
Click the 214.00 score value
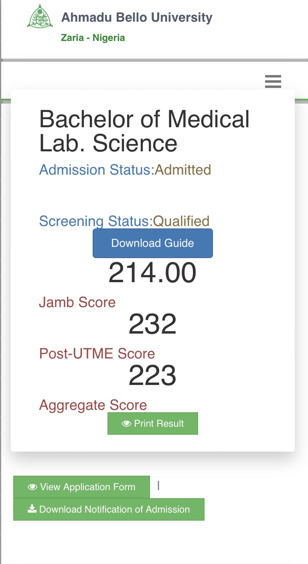[x=152, y=273]
